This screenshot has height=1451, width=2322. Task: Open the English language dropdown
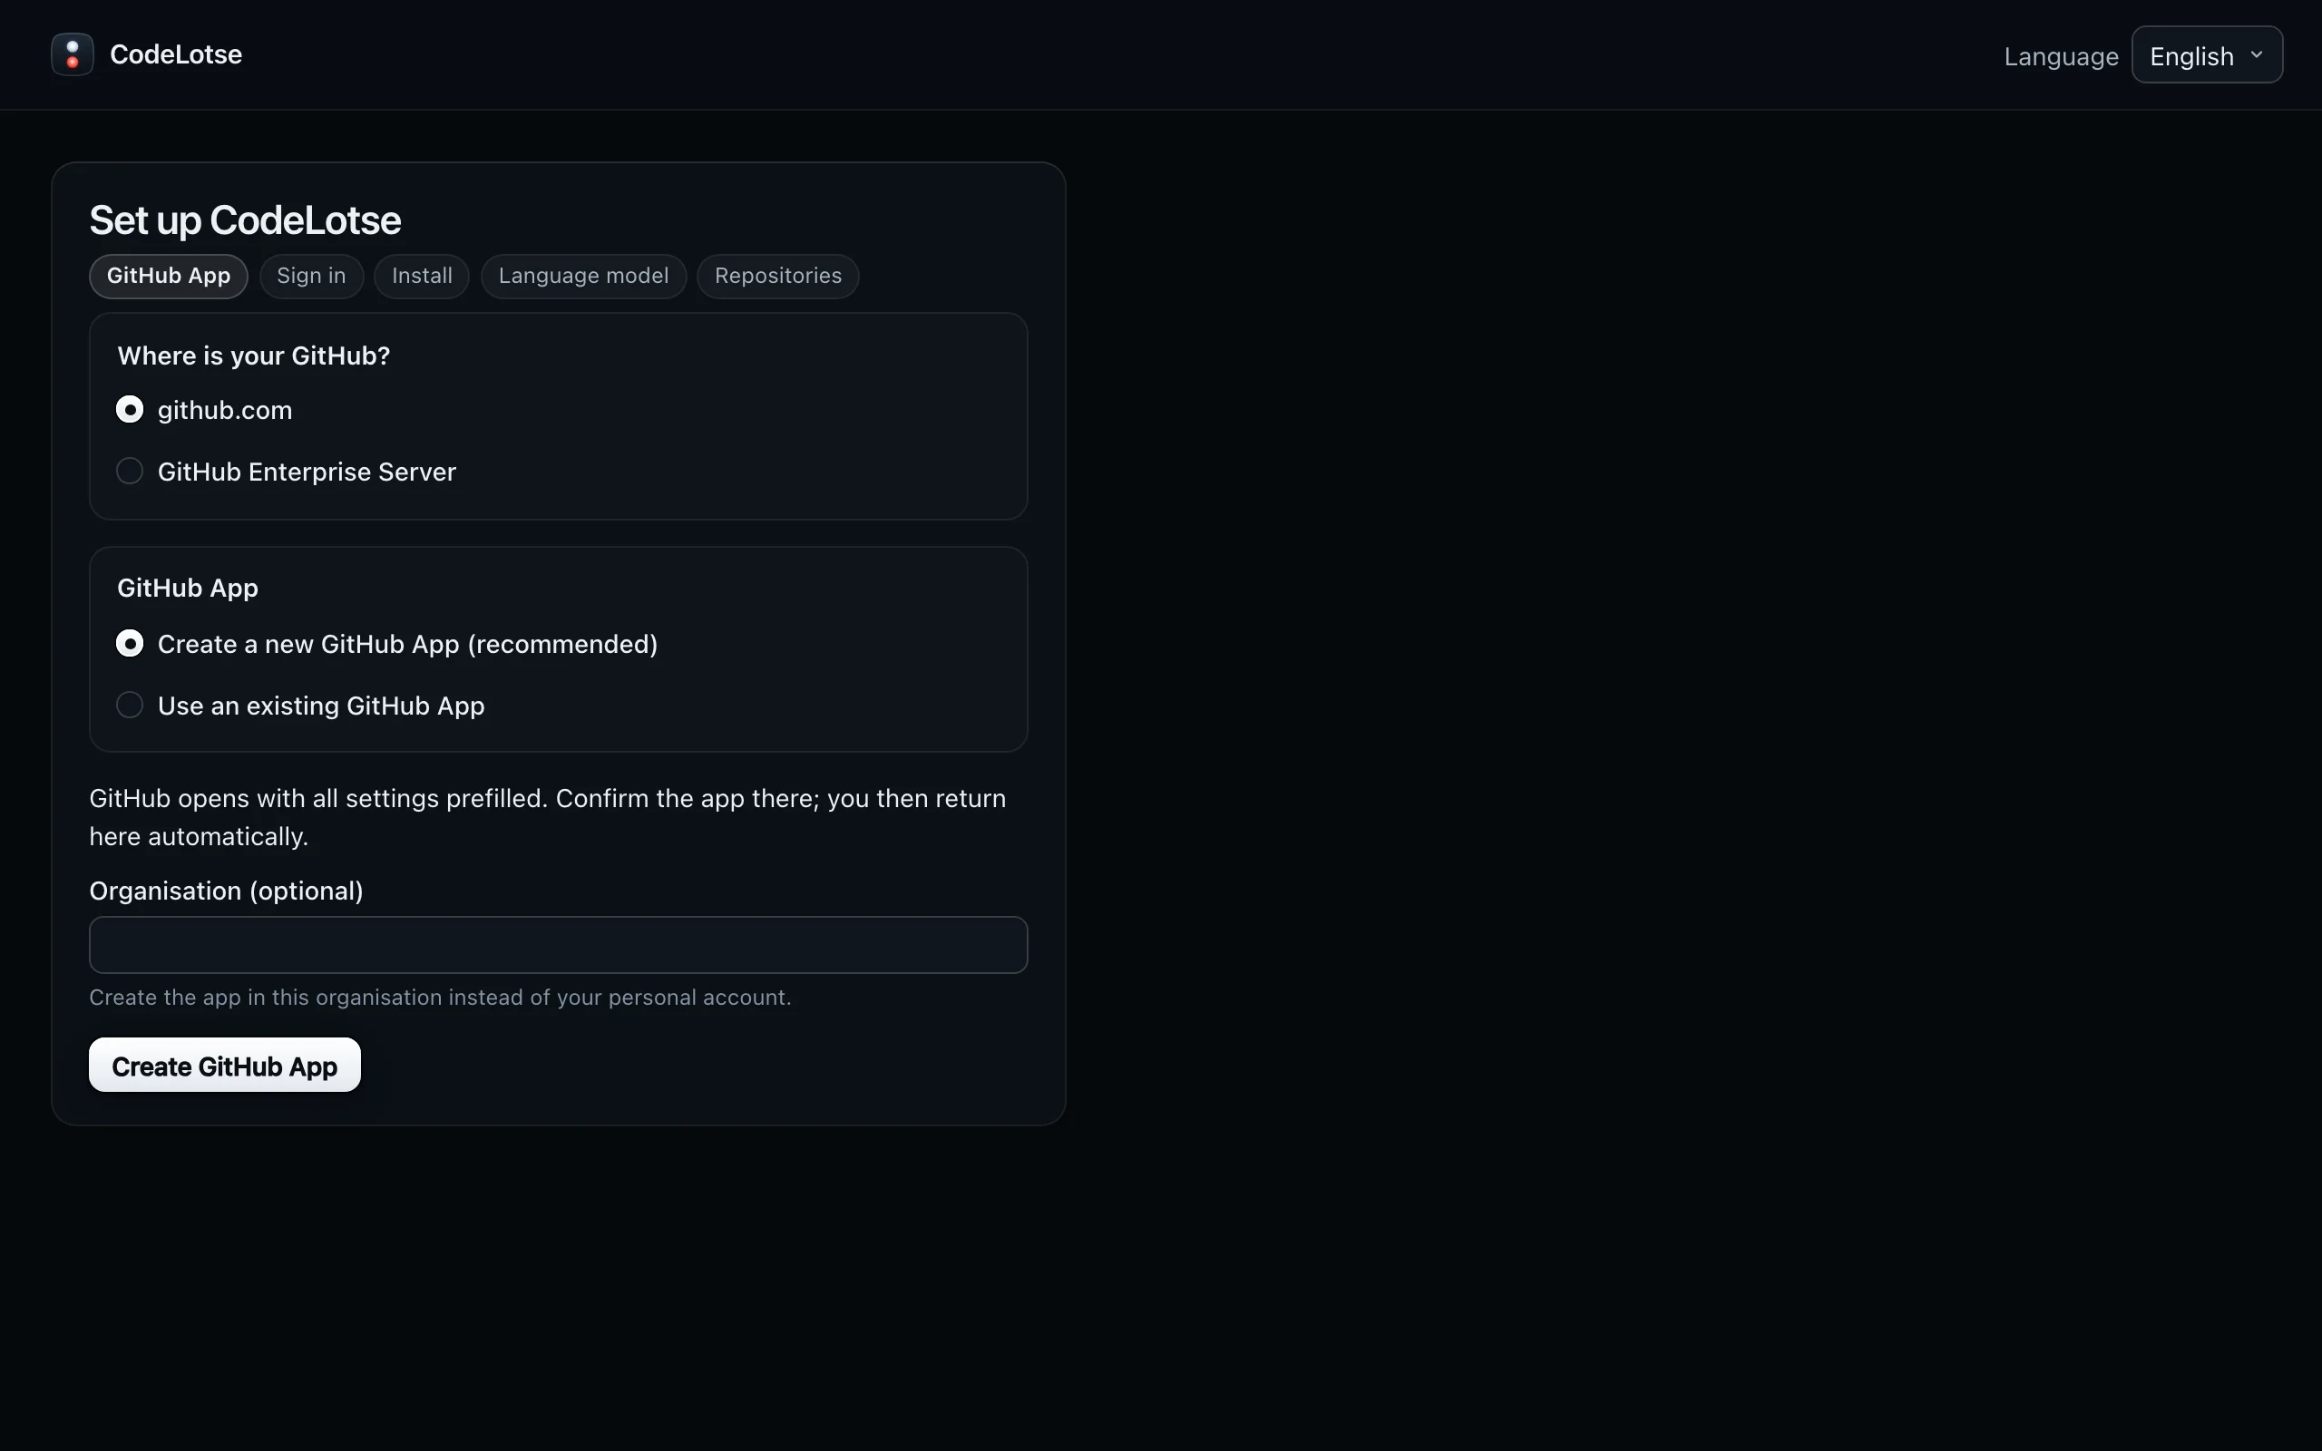point(2207,55)
